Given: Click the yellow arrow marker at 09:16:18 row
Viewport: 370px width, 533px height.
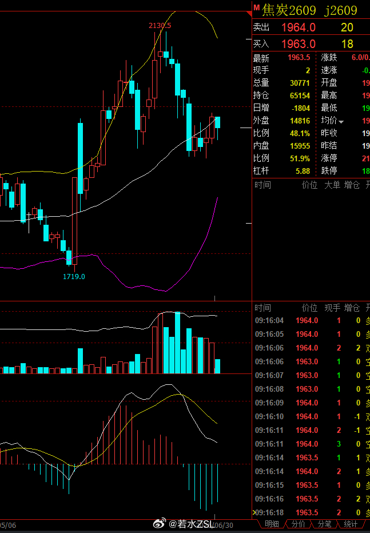Looking at the screenshot, I should [x=254, y=512].
